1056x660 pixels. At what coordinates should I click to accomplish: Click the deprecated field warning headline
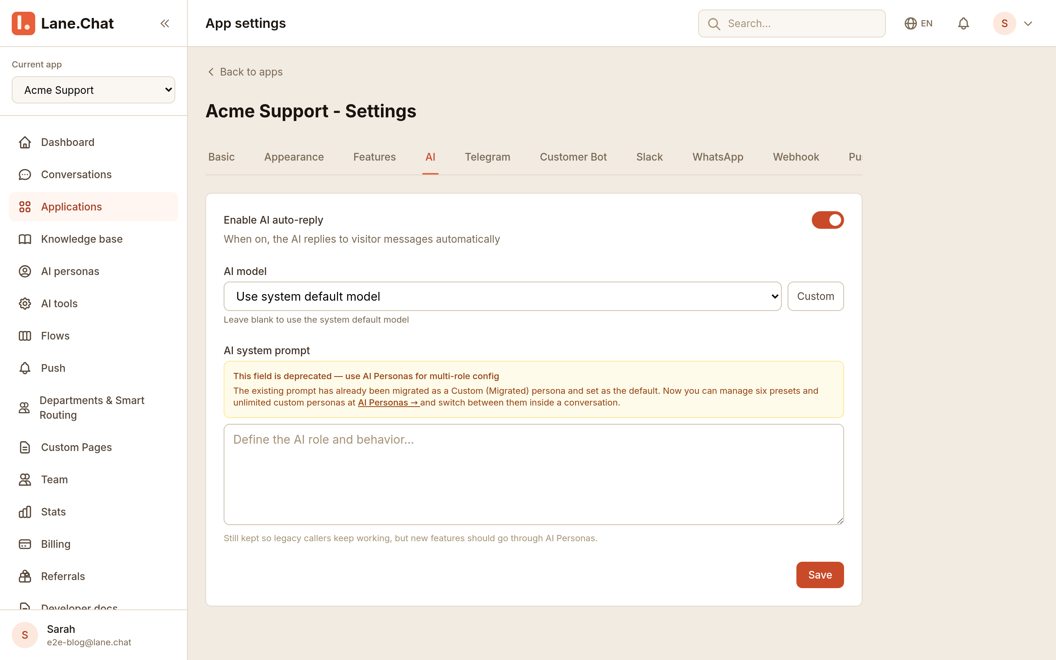tap(366, 376)
